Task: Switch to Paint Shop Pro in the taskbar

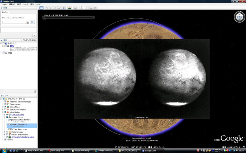Action: click(x=58, y=151)
